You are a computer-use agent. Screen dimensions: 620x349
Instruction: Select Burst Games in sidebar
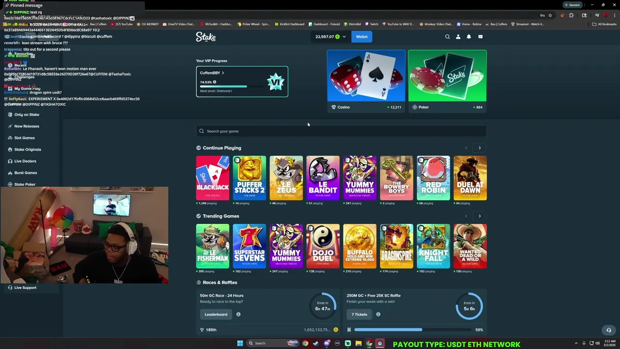(26, 173)
